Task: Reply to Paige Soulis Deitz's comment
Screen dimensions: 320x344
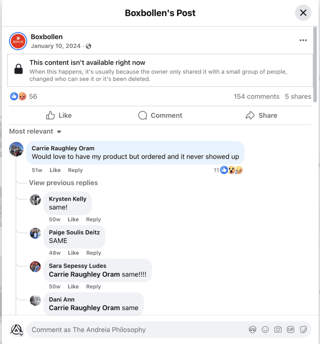Action: pyautogui.click(x=94, y=253)
